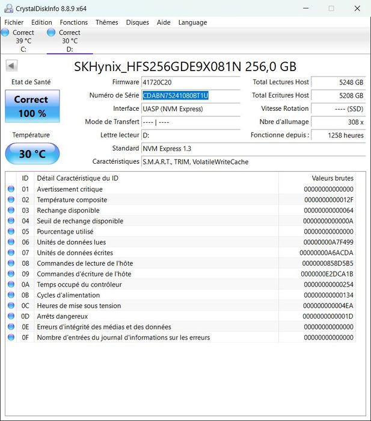
Task: Click raw value 0000000000000A
Action: pyautogui.click(x=328, y=221)
